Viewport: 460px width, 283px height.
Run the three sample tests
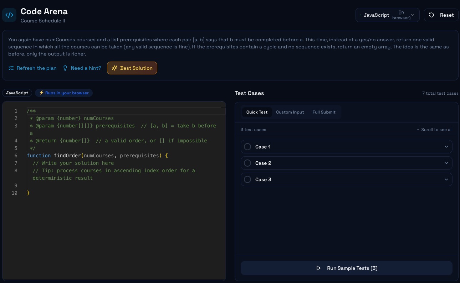click(x=347, y=268)
